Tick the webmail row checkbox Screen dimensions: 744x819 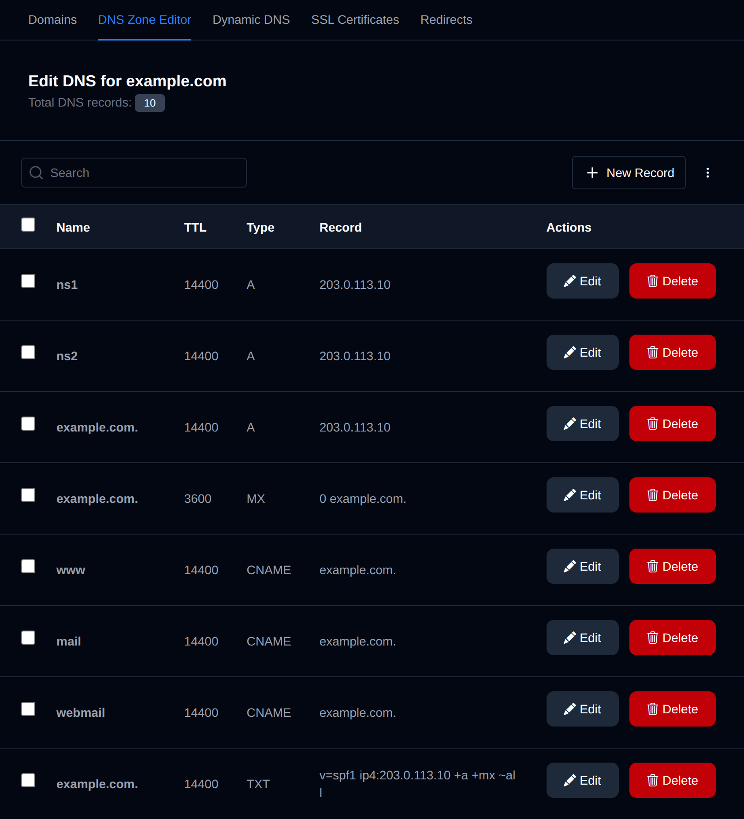coord(28,709)
